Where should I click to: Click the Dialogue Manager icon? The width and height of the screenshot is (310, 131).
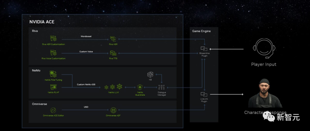click(x=162, y=87)
